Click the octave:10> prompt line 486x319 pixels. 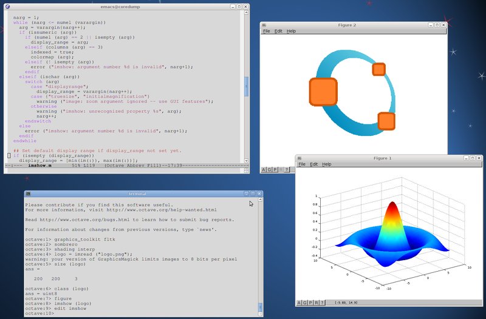pos(39,314)
